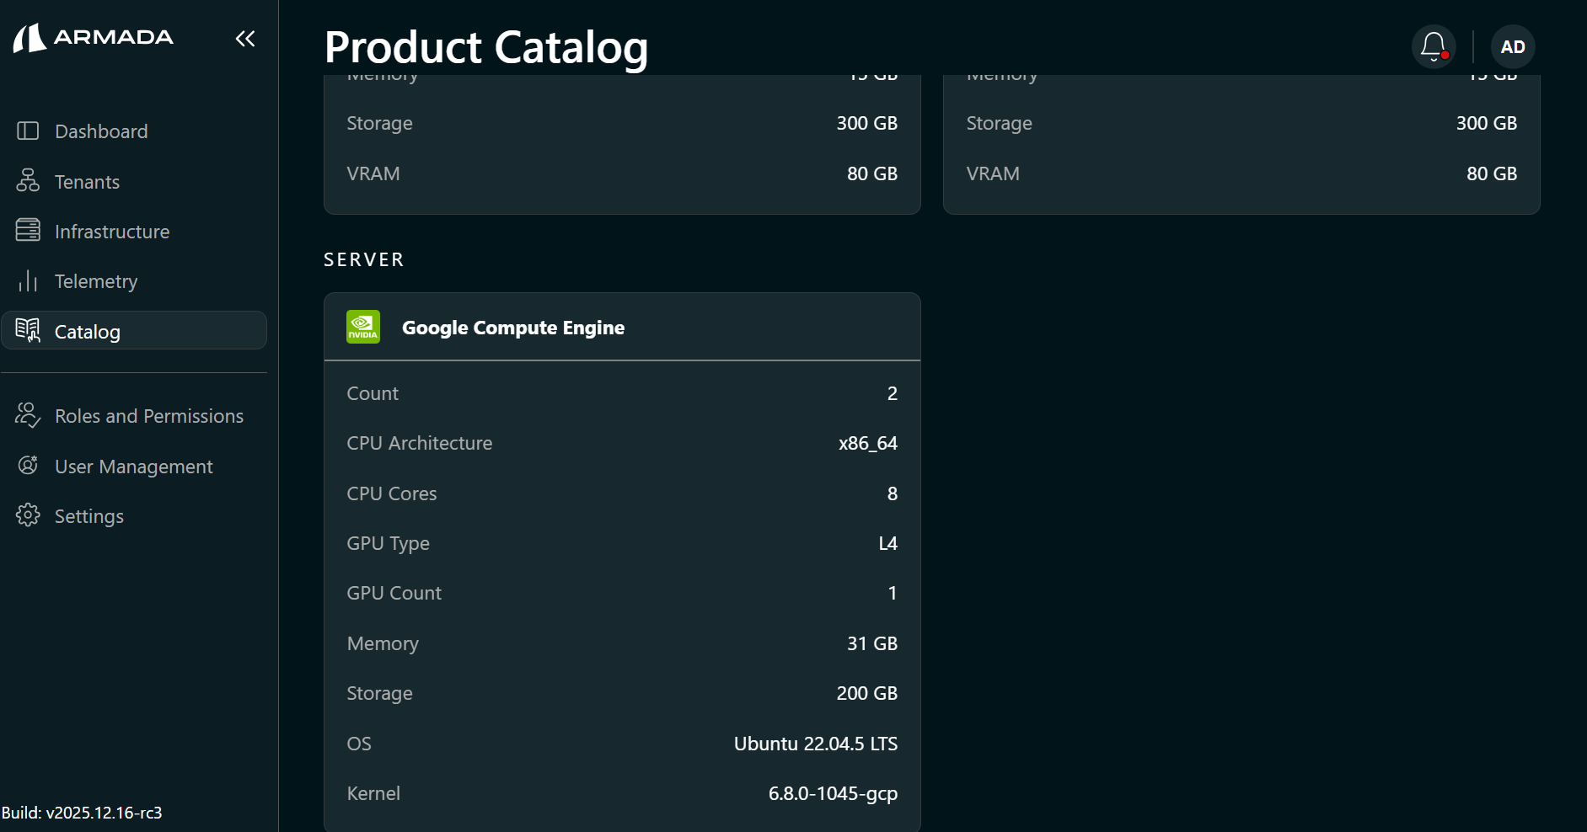Click the Kernel value 6.8.0-1045-gcp
The width and height of the screenshot is (1587, 832).
(833, 792)
